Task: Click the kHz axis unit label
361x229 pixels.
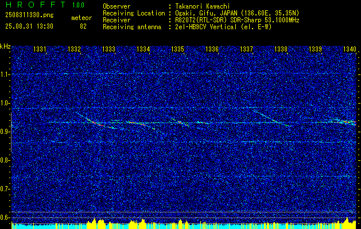Action: click(5, 46)
